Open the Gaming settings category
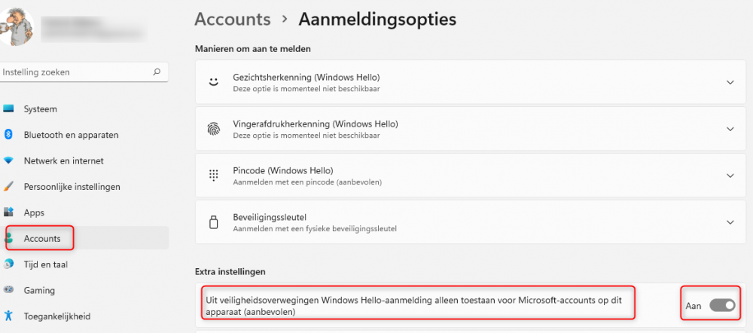This screenshot has width=753, height=333. [39, 290]
